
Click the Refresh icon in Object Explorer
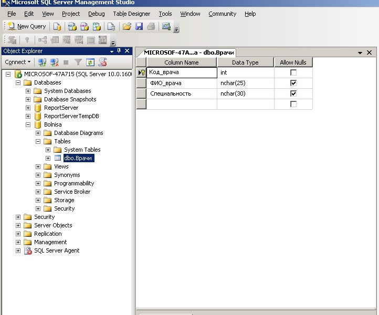point(90,62)
